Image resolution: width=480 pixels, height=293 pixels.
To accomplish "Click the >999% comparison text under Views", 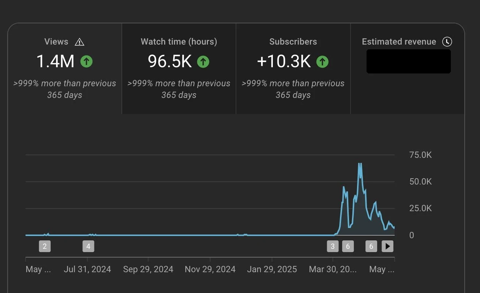I will [65, 89].
